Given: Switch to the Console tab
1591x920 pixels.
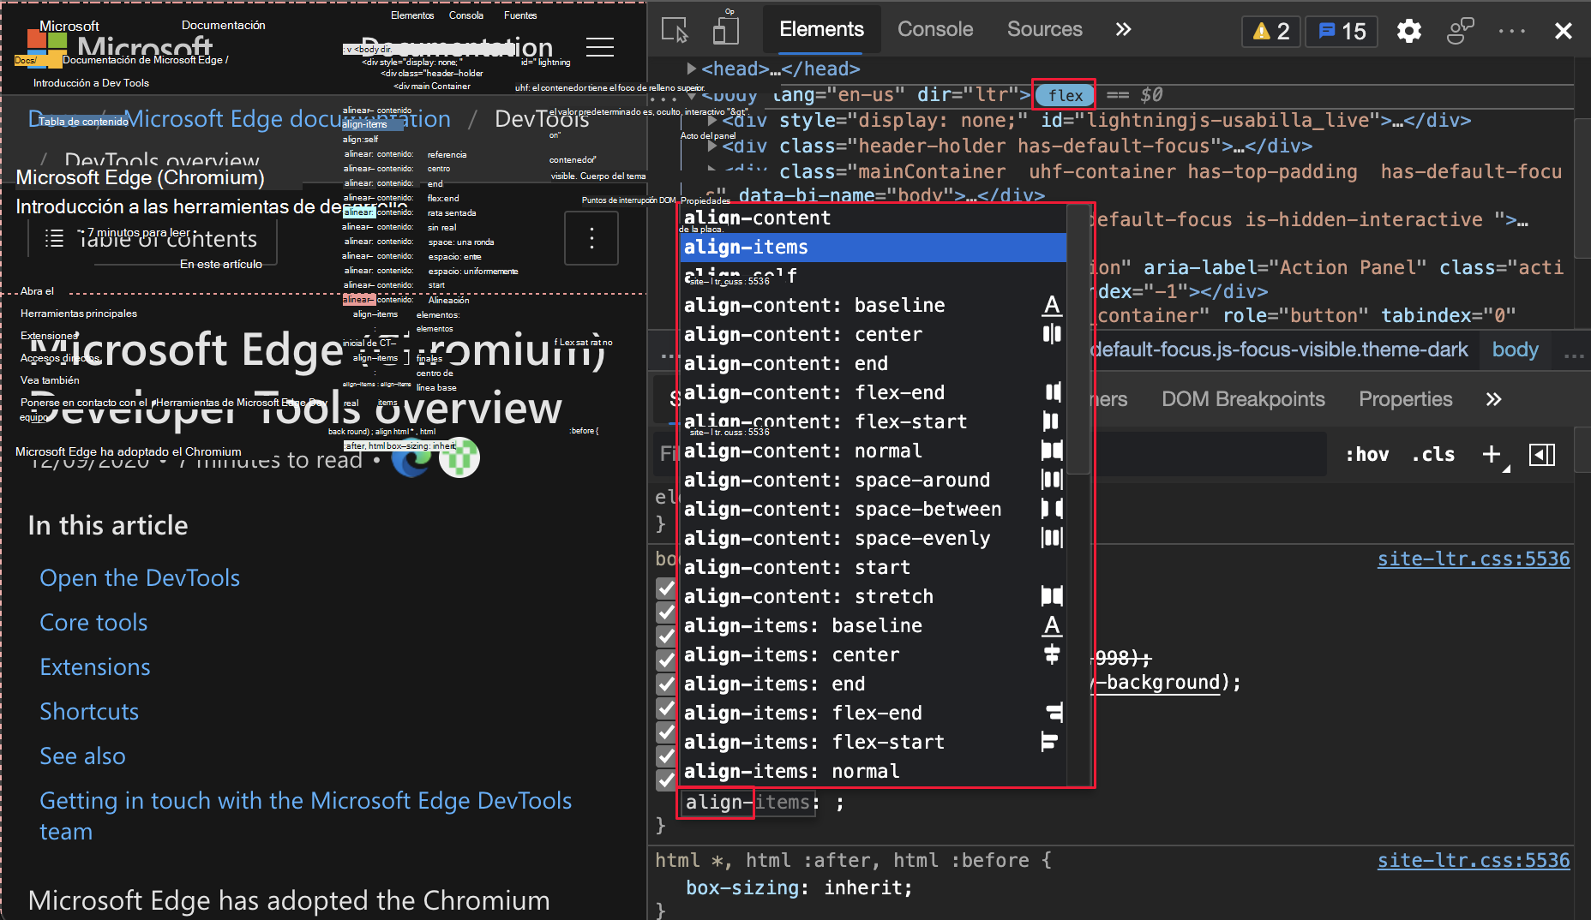Looking at the screenshot, I should [x=934, y=28].
